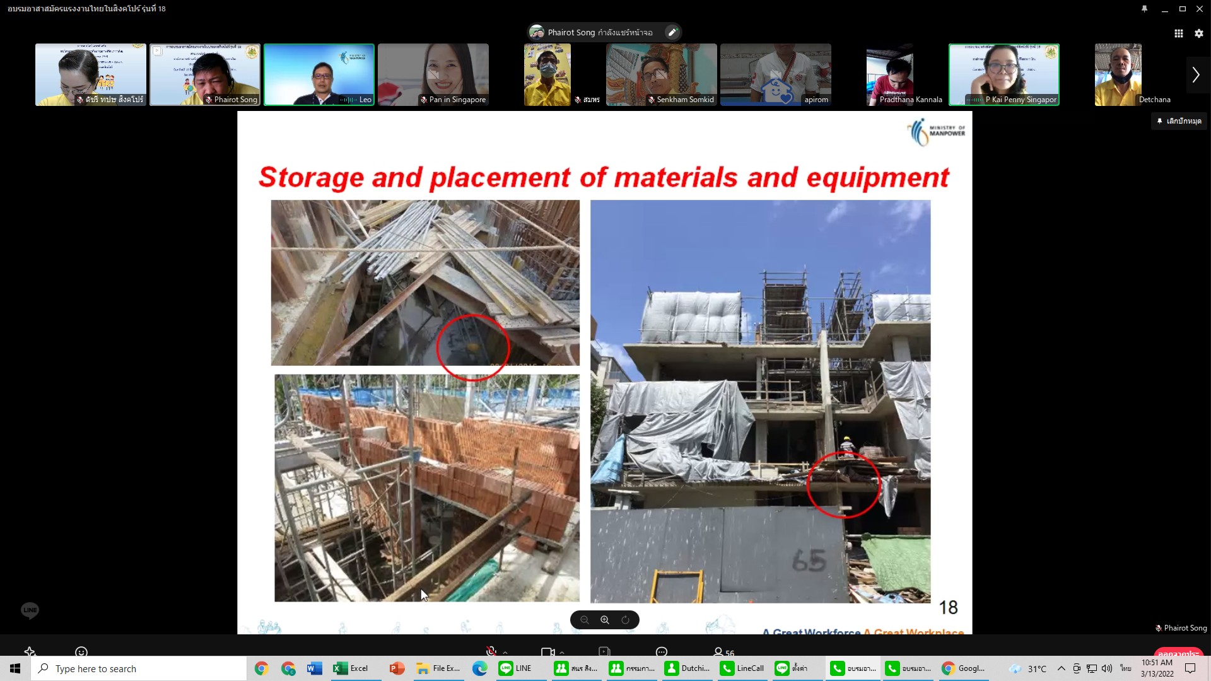Viewport: 1211px width, 681px height.
Task: Zoom out the shared screen
Action: click(x=585, y=620)
